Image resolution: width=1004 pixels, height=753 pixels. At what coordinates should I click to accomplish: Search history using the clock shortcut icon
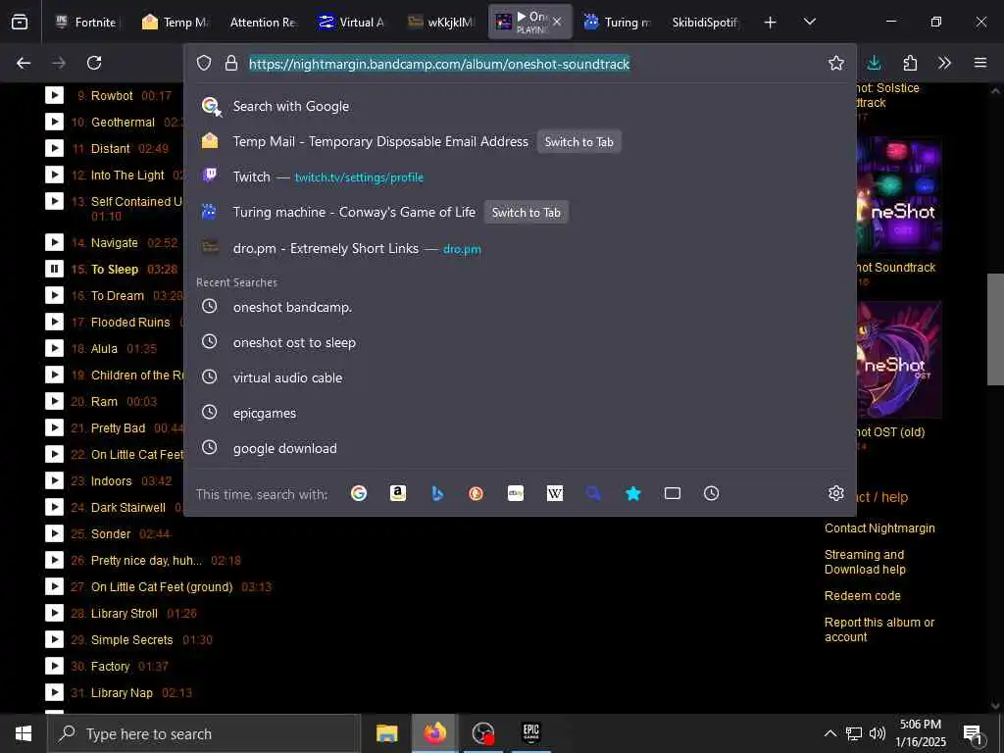[x=712, y=494]
